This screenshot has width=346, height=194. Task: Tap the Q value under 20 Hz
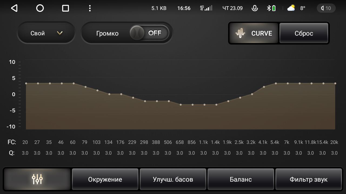coord(25,153)
